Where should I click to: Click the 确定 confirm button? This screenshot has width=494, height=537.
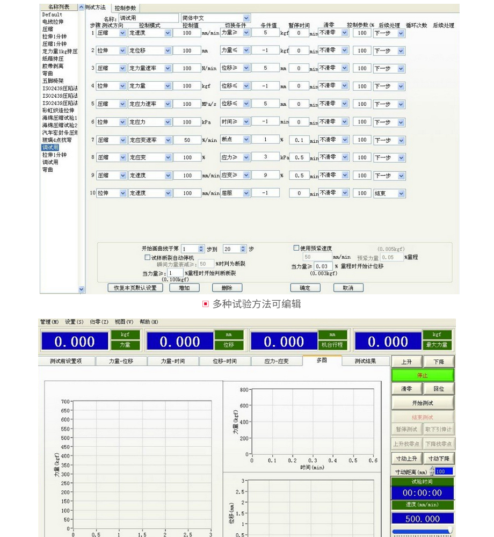point(305,288)
